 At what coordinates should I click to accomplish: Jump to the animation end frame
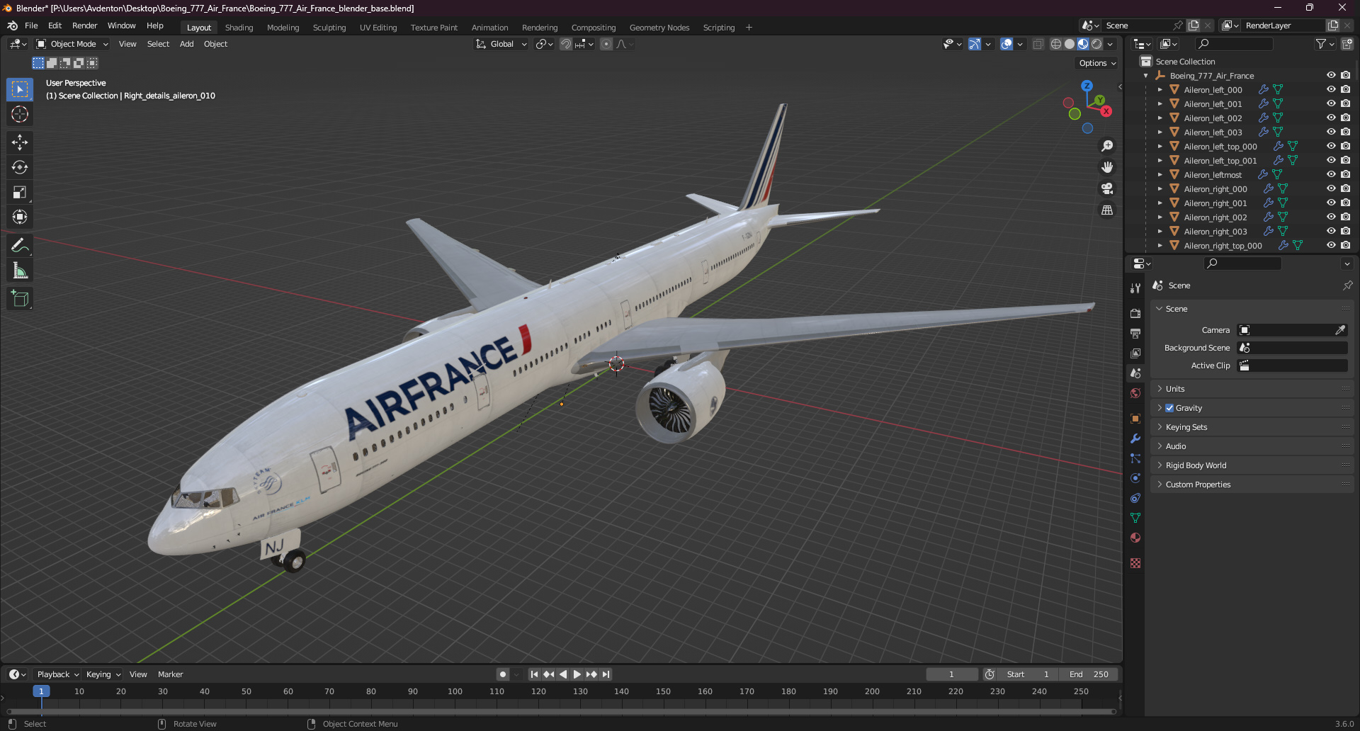coord(606,674)
